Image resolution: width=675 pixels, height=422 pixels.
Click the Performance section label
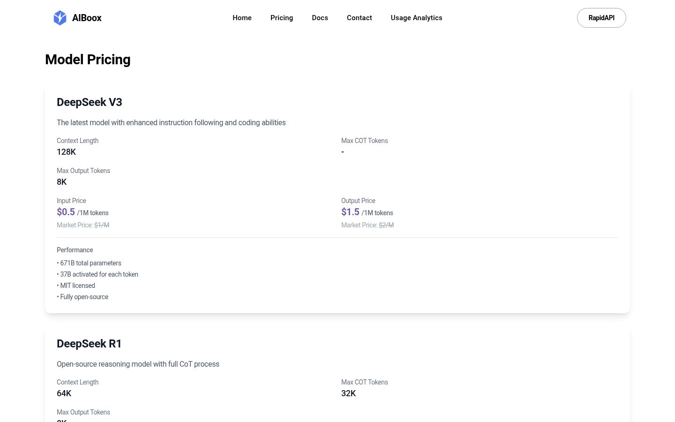(75, 250)
